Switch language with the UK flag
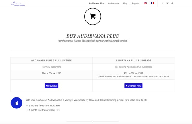192x124 pixels. click(x=145, y=3)
